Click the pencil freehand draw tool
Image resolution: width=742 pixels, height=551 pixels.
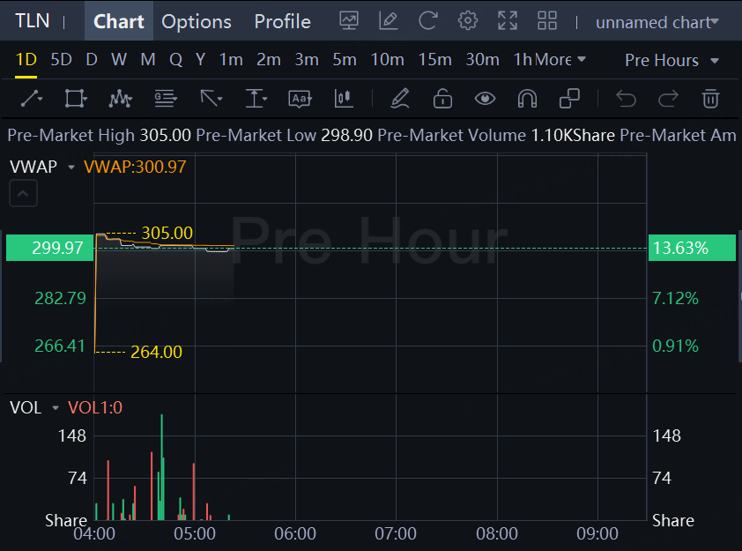coord(399,99)
